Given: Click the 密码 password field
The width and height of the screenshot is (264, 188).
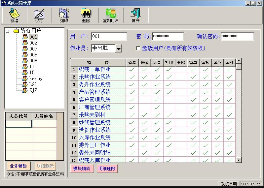Looking at the screenshot, I should click(x=168, y=36).
